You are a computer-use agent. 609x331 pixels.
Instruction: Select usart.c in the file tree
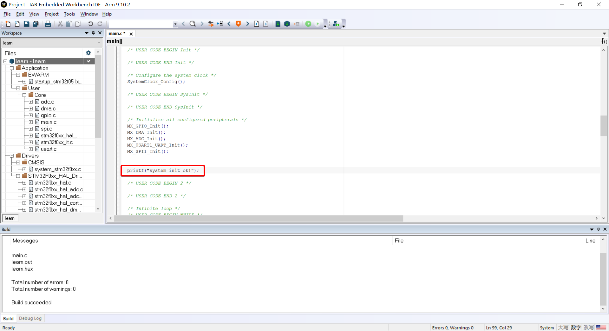pyautogui.click(x=49, y=149)
